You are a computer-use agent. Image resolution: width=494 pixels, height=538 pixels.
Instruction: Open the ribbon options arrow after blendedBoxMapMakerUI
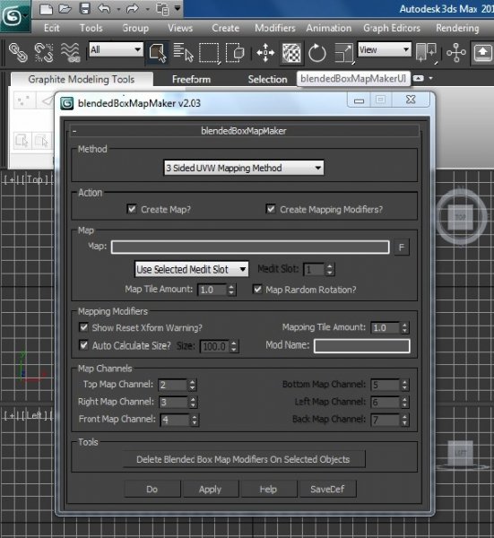click(x=430, y=79)
